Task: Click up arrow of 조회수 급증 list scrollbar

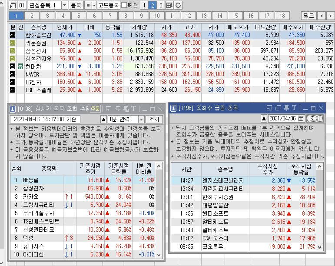Action: pos(320,166)
